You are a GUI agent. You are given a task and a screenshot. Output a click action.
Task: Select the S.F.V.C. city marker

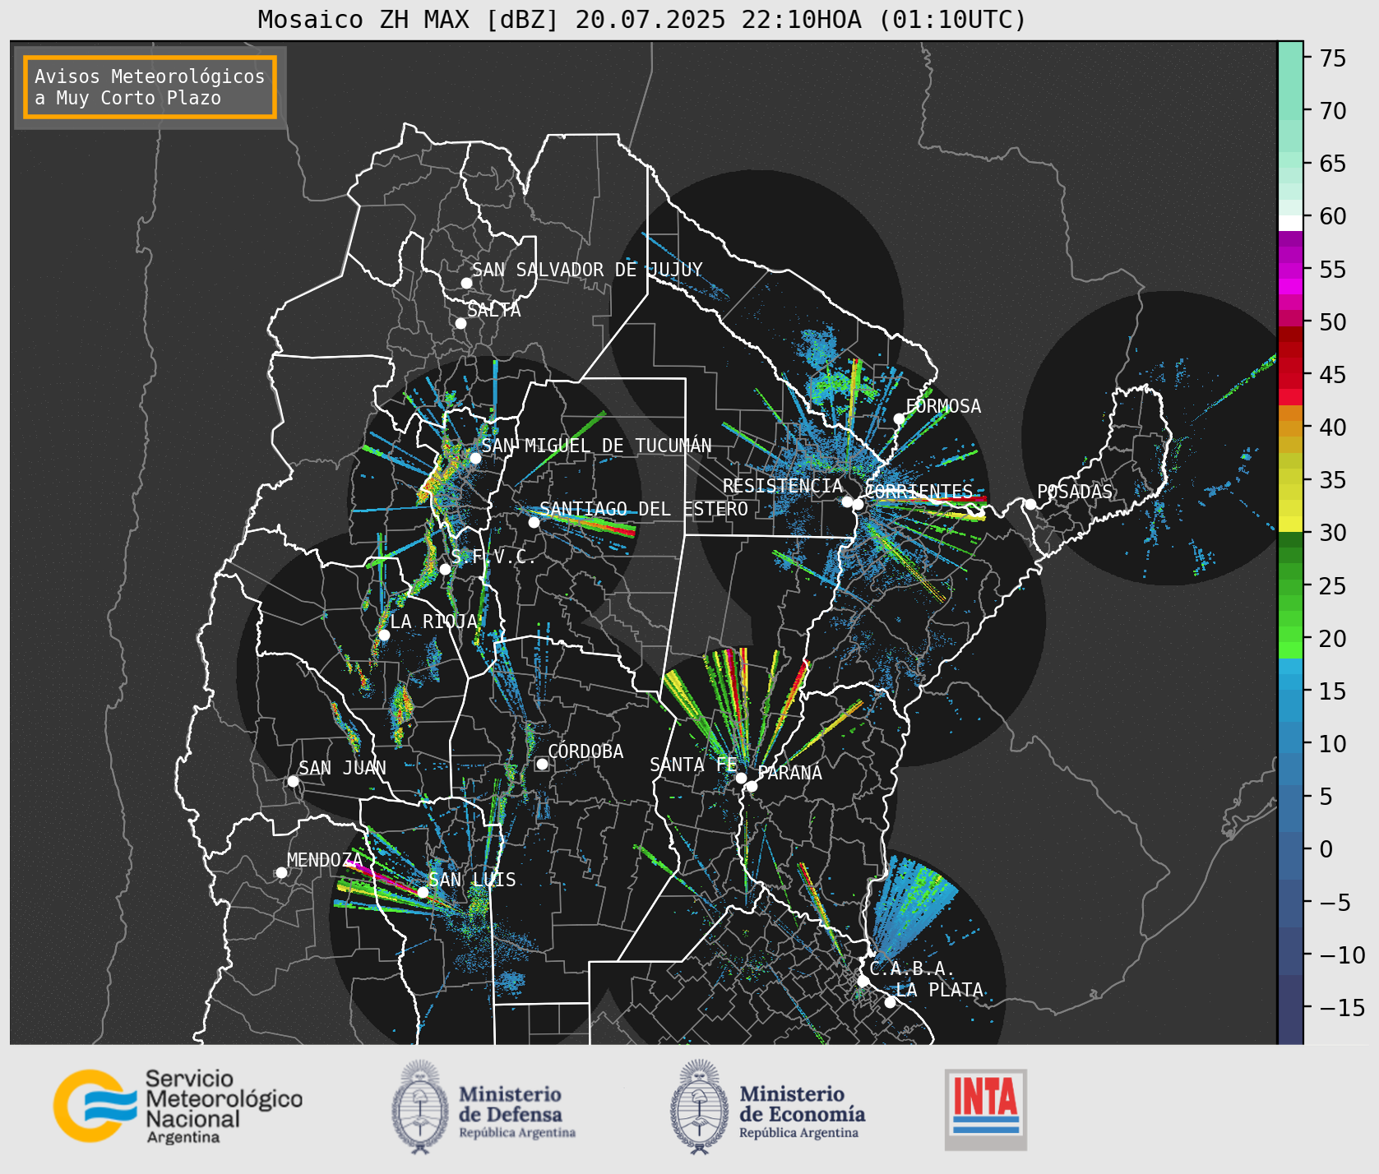pyautogui.click(x=445, y=569)
